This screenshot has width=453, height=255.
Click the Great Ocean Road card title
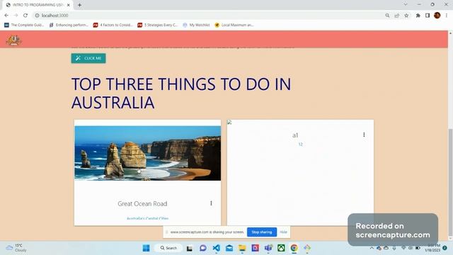point(142,203)
